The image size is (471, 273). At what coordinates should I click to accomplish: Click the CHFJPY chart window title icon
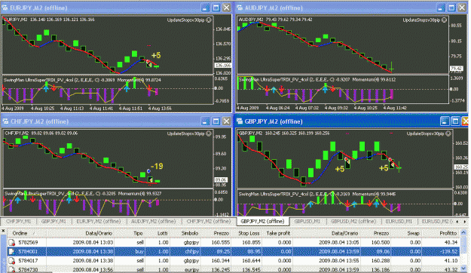click(5, 121)
